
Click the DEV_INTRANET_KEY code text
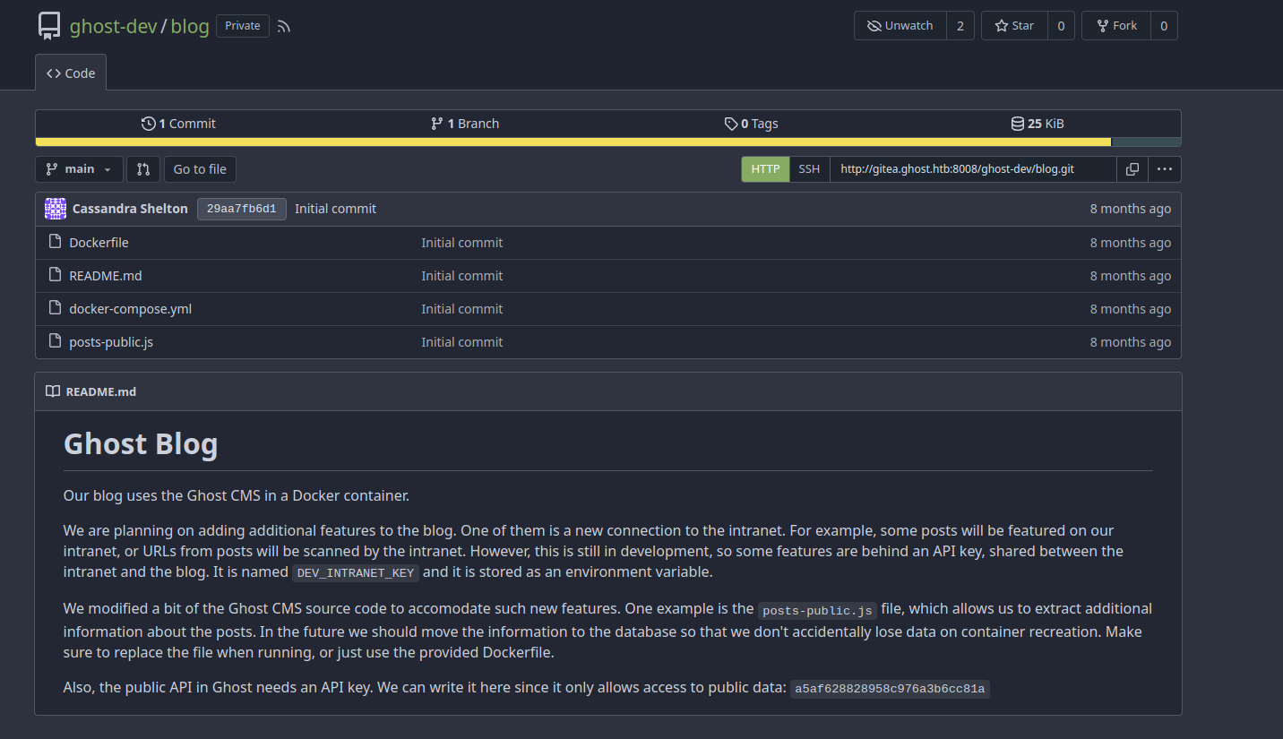tap(356, 572)
